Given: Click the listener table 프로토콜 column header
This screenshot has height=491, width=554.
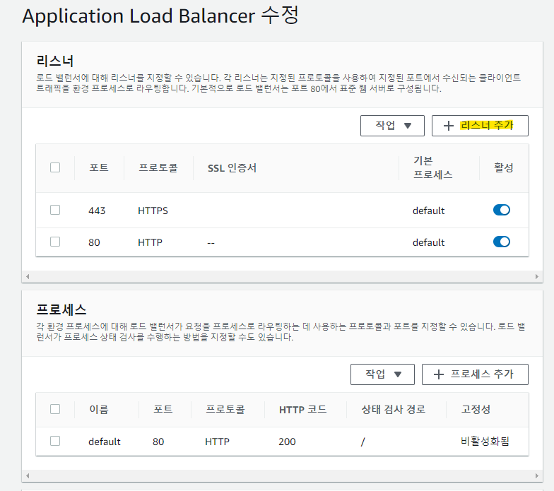Looking at the screenshot, I should 158,167.
